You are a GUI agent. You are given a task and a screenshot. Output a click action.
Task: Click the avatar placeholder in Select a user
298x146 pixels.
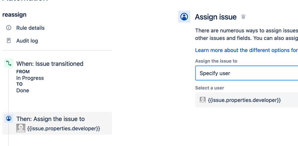(202, 100)
